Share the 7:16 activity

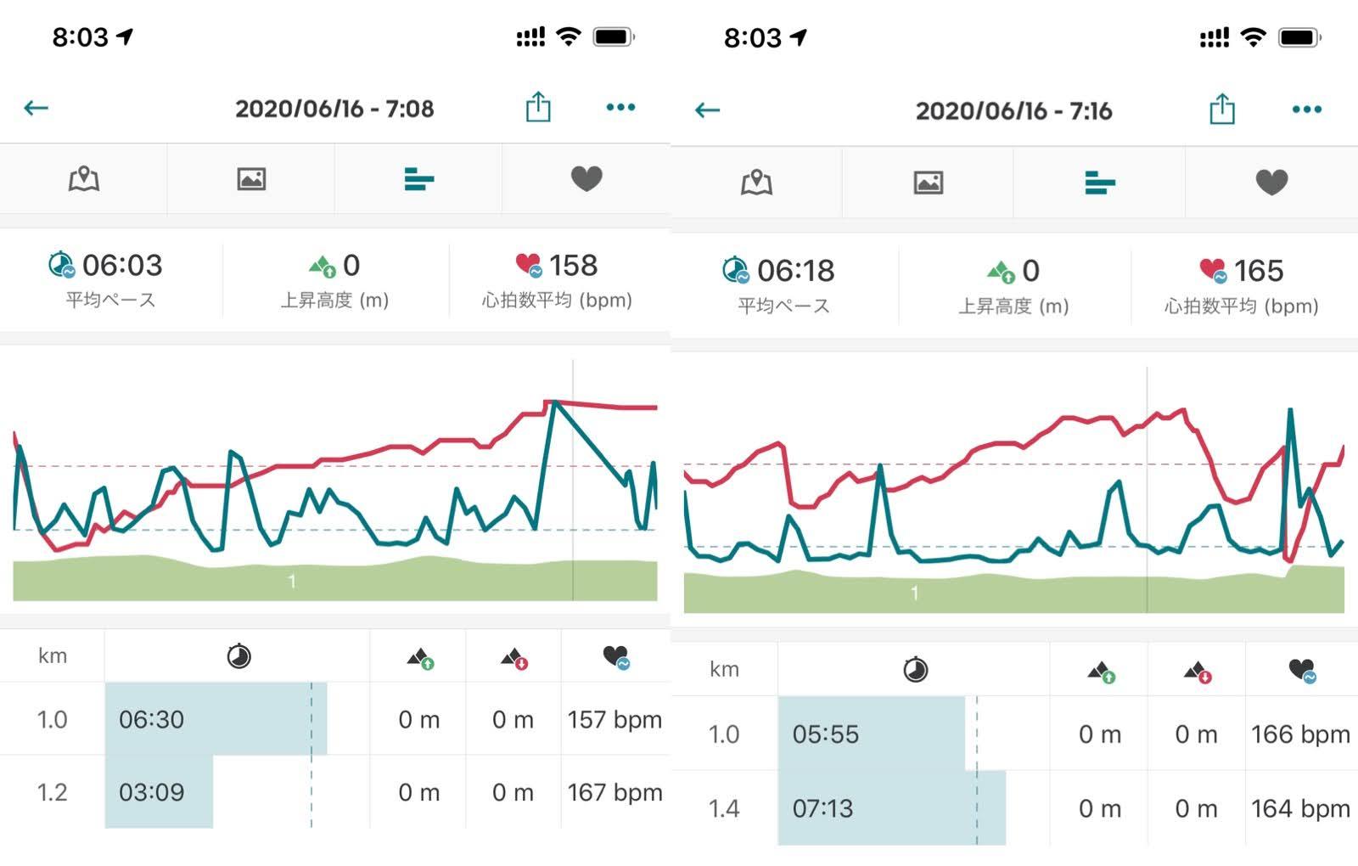1221,110
